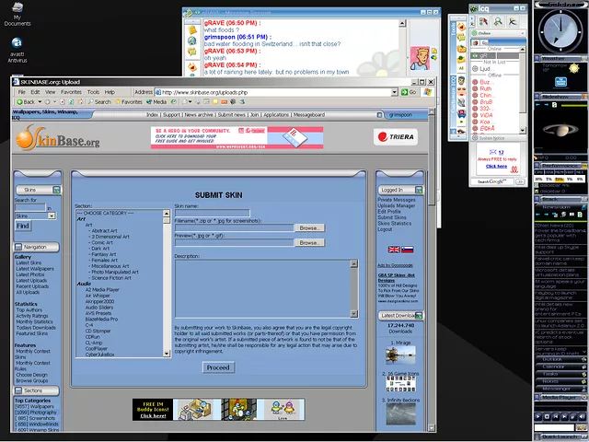This screenshot has width=589, height=442.
Task: Click the 'Click here' link in ICQ ad
Action: 496,166
